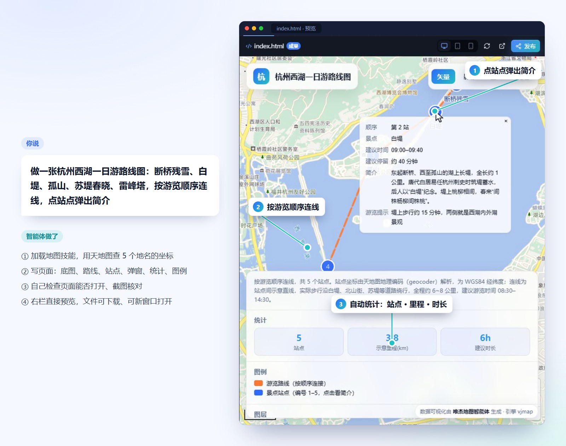Viewport: 566px width, 446px height.
Task: Click the 游览路线 (按顺序连接) legend text
Action: coord(296,383)
